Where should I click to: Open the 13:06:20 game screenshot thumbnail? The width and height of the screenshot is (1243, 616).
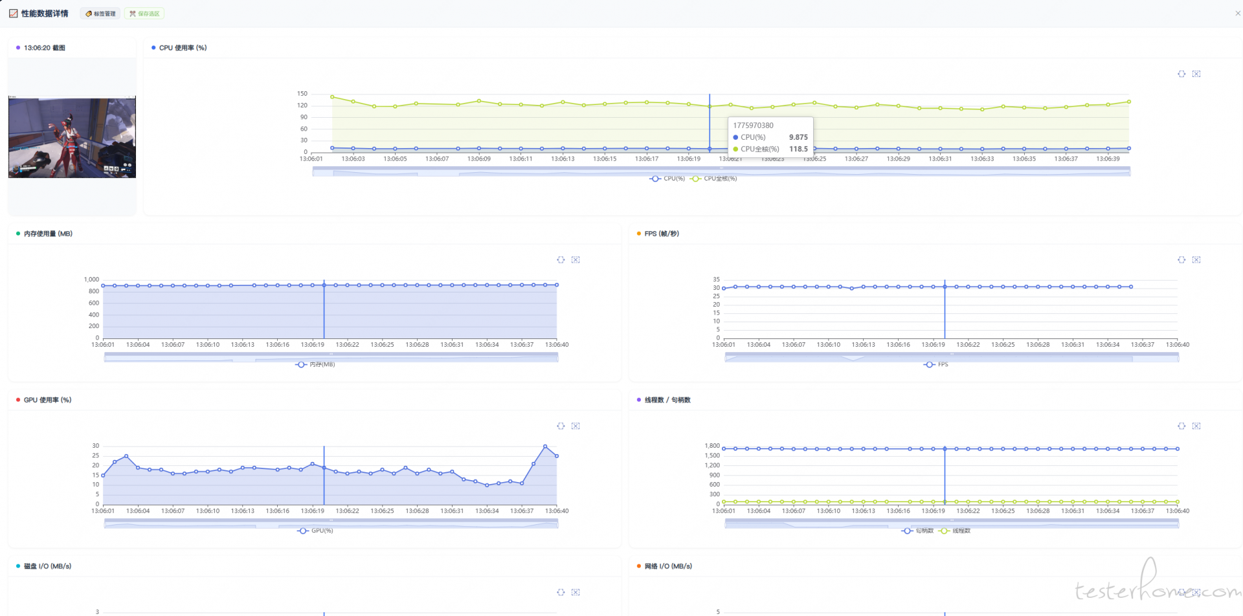(x=72, y=137)
